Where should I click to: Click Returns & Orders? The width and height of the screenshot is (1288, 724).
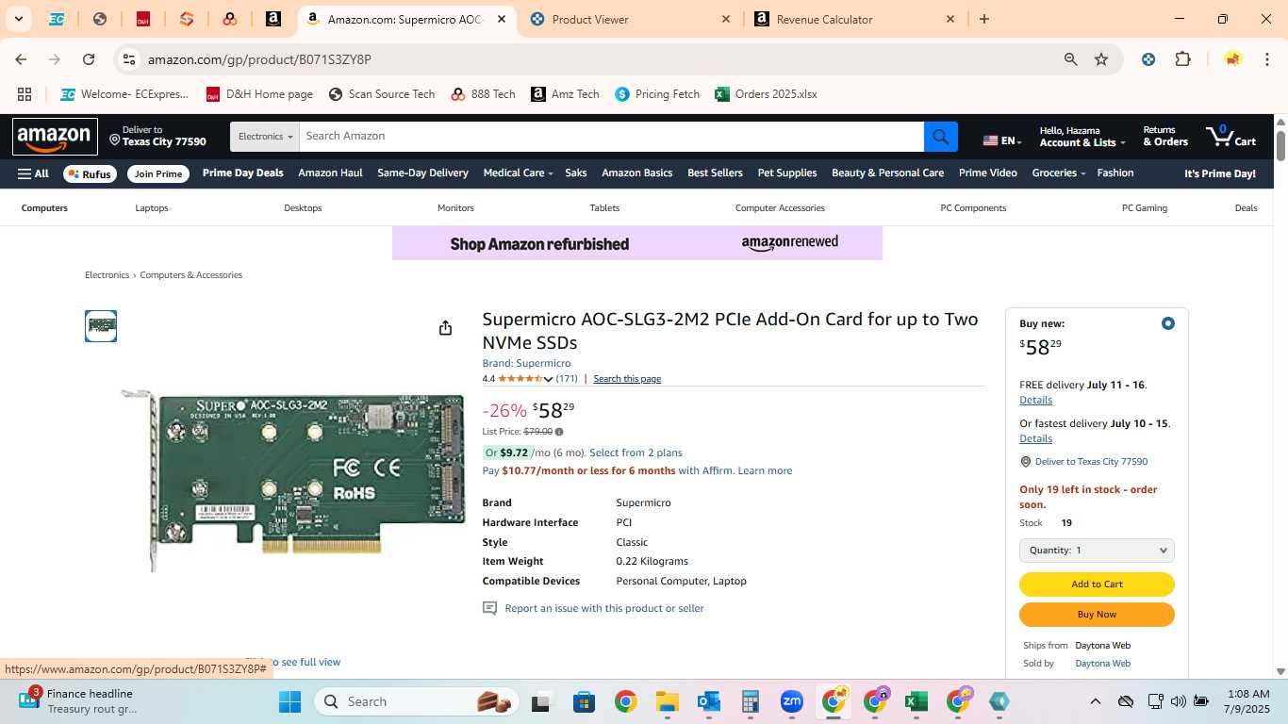(1165, 137)
